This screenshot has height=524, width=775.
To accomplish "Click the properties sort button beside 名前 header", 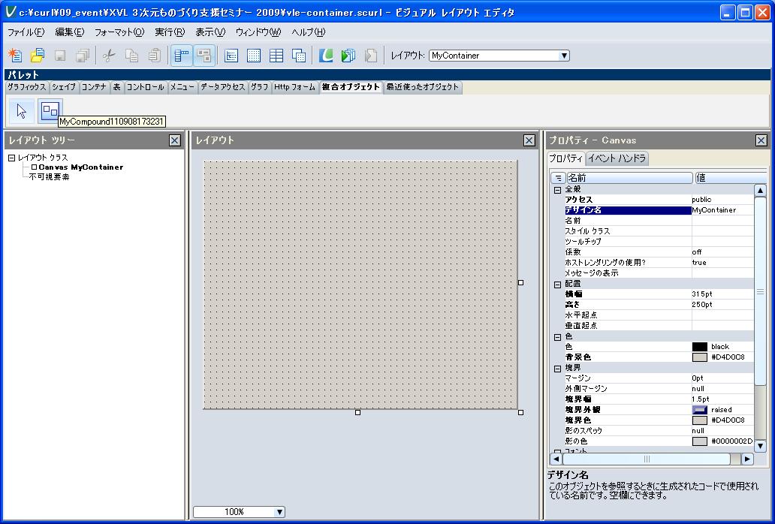I will coord(558,178).
